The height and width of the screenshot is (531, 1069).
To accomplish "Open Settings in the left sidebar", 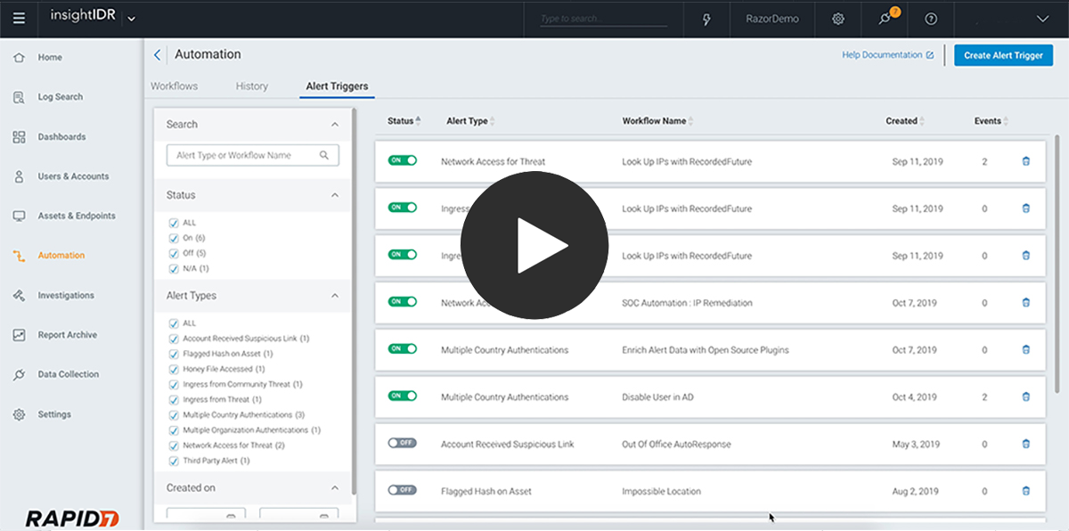I will [53, 414].
